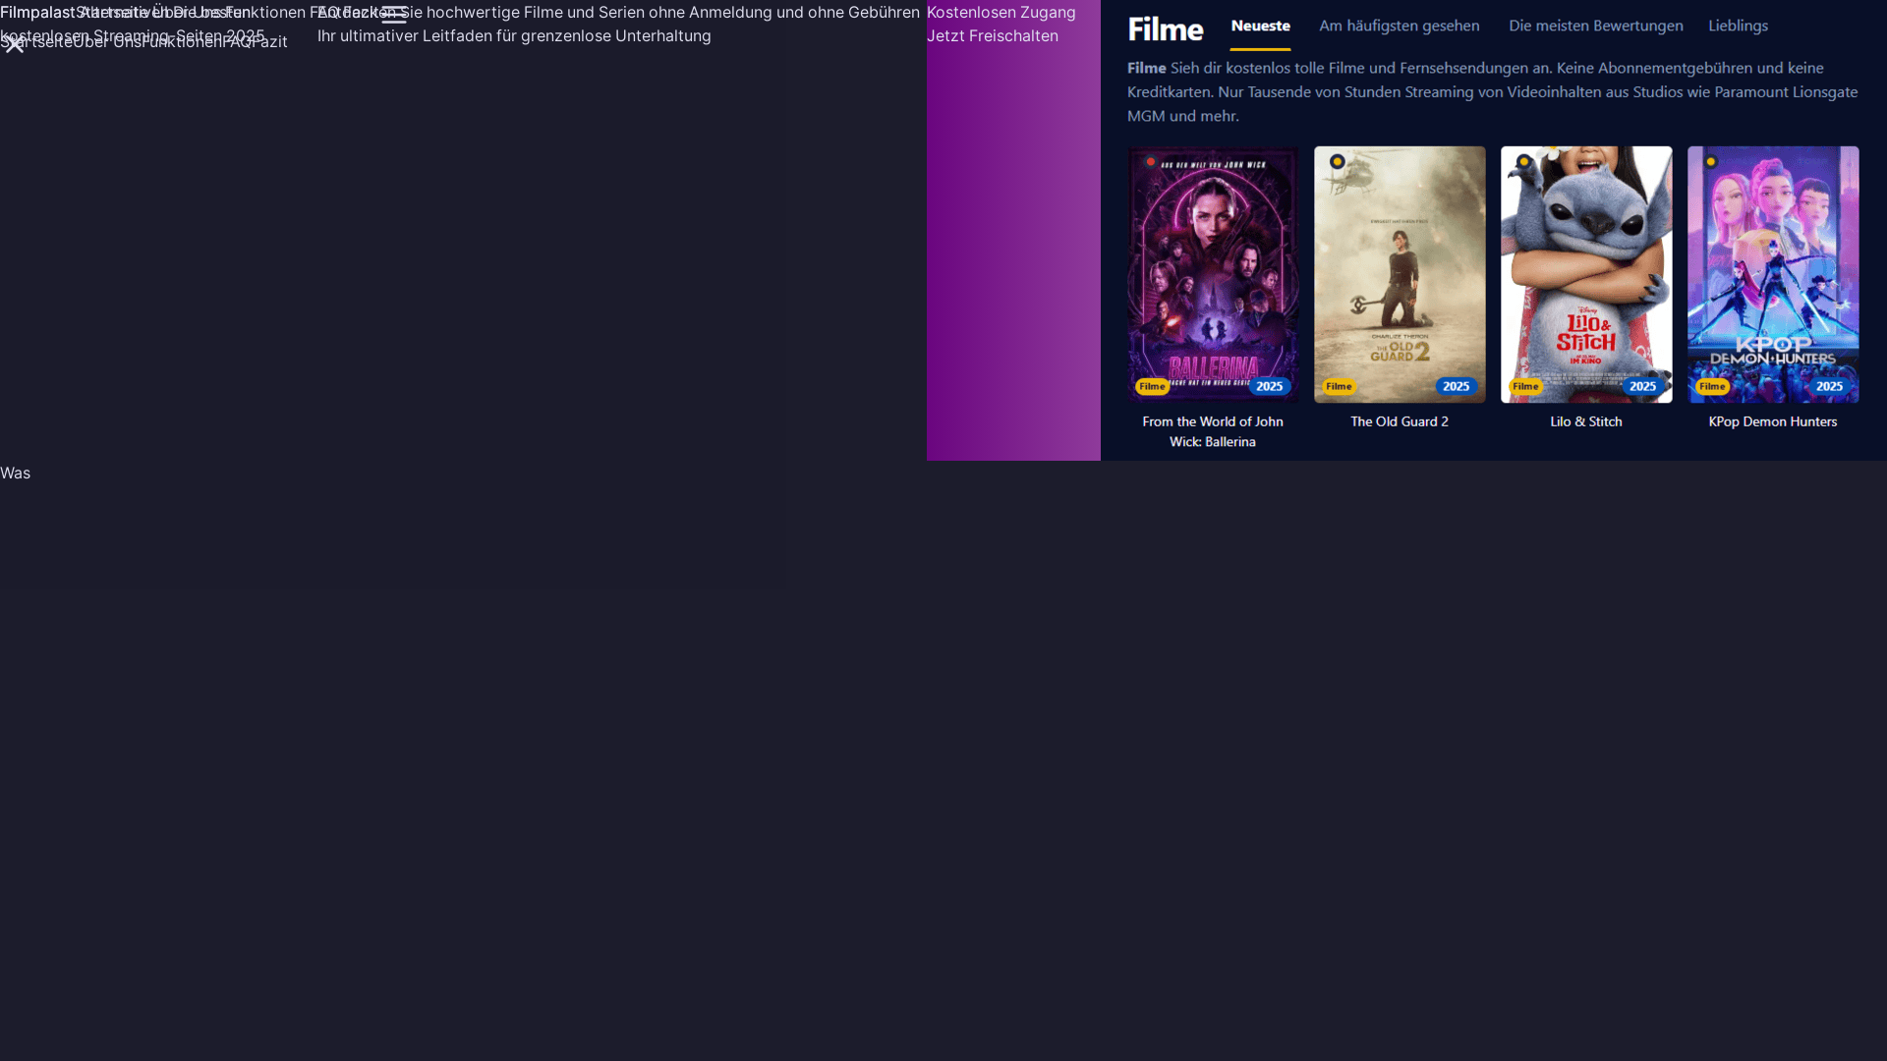Click title From the World of John Wick: Ballerina

point(1213,431)
